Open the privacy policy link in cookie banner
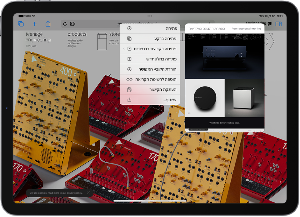 (75, 193)
